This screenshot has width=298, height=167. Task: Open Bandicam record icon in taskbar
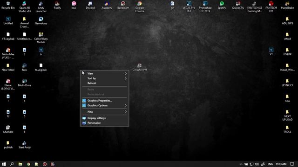[45, 164]
